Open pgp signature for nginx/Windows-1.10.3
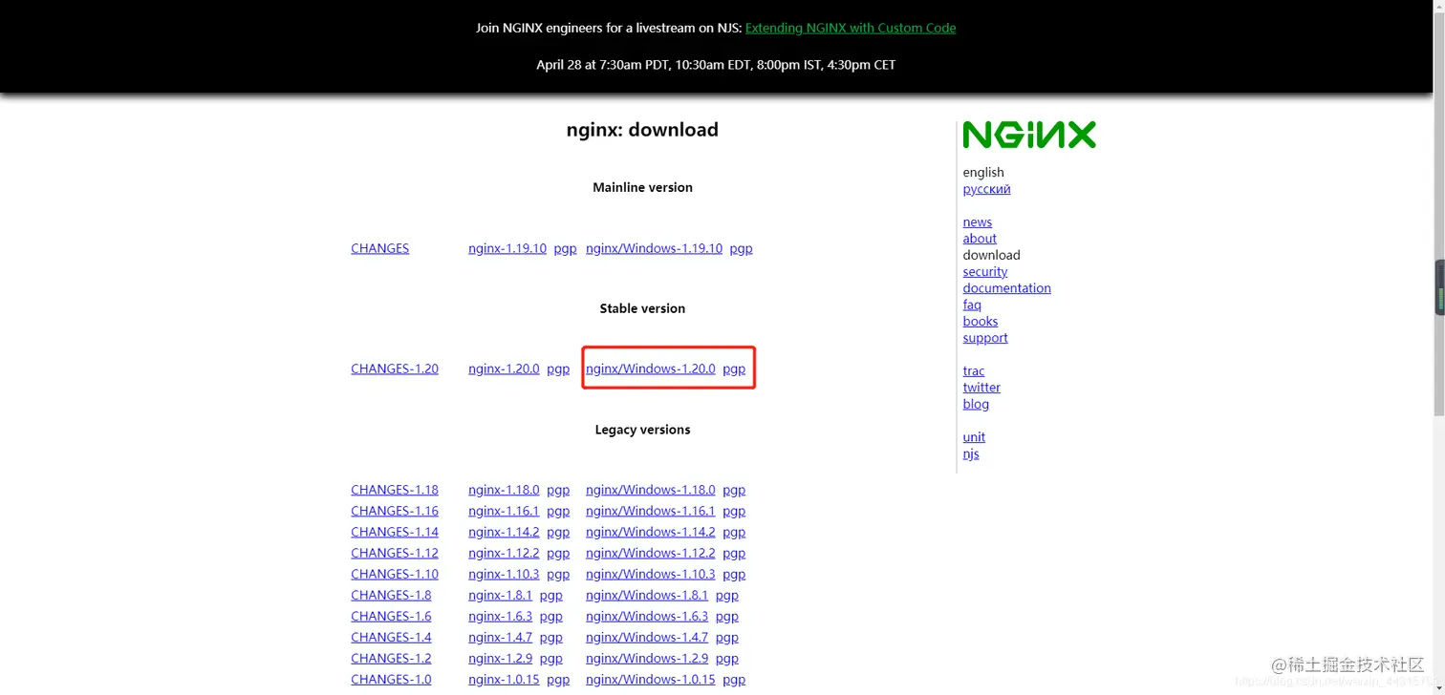 (x=734, y=574)
